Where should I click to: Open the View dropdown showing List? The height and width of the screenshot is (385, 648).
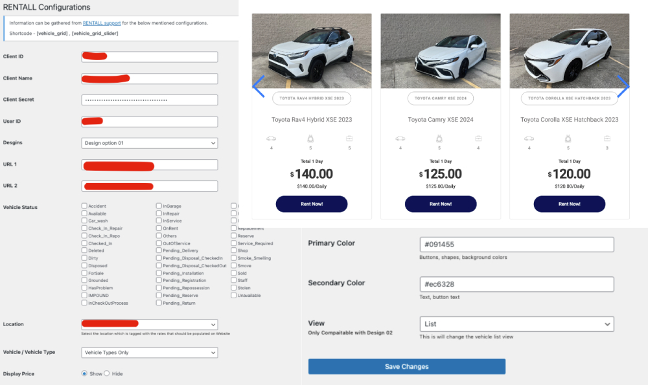[516, 324]
